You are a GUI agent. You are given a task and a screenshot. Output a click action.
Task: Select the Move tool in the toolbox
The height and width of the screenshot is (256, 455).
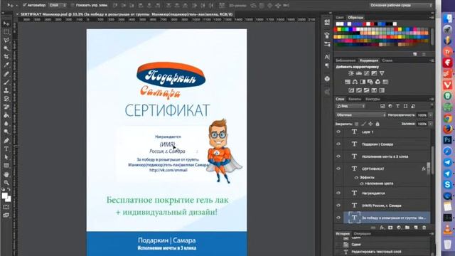pos(6,23)
